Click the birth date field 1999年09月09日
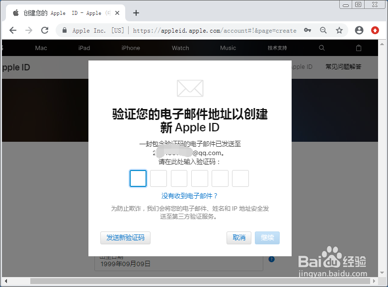The width and height of the screenshot is (388, 287). point(179,263)
